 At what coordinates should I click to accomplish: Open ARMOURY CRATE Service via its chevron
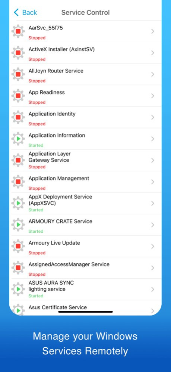(153, 225)
